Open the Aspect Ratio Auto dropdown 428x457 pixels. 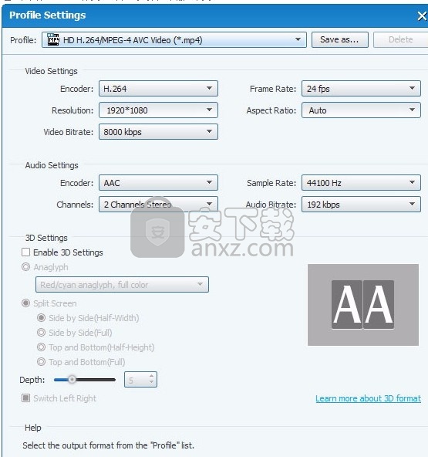pyautogui.click(x=361, y=110)
